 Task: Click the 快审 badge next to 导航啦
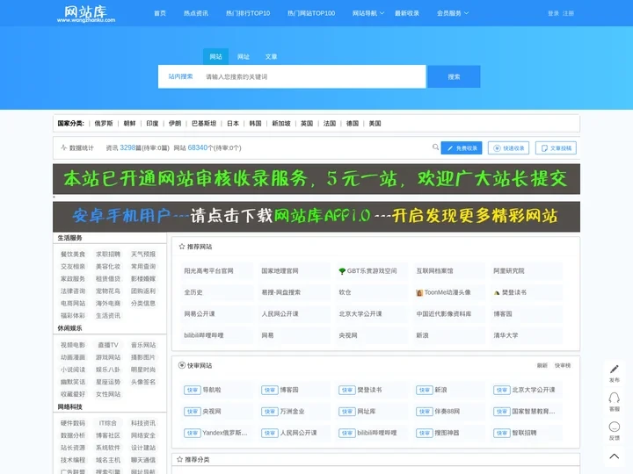pos(193,390)
